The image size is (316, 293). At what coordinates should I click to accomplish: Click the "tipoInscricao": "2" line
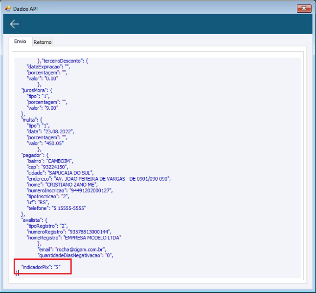click(x=48, y=196)
